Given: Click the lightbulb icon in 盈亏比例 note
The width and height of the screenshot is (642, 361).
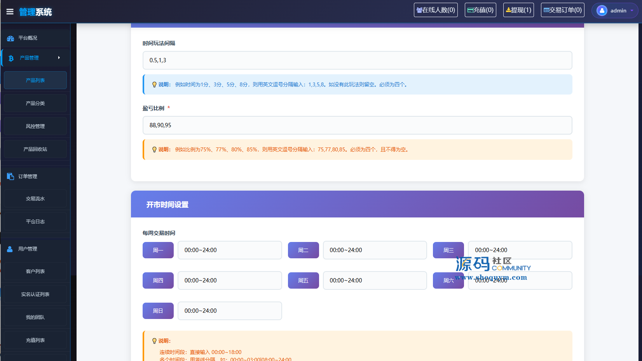Looking at the screenshot, I should coord(154,149).
